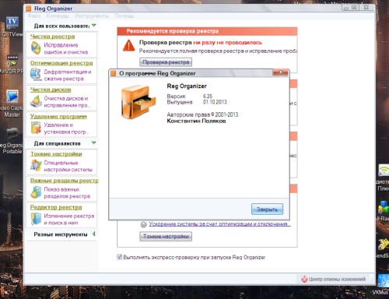Click the 'Проверка реестра' button
Image resolution: width=389 pixels, height=299 pixels.
pos(166,62)
